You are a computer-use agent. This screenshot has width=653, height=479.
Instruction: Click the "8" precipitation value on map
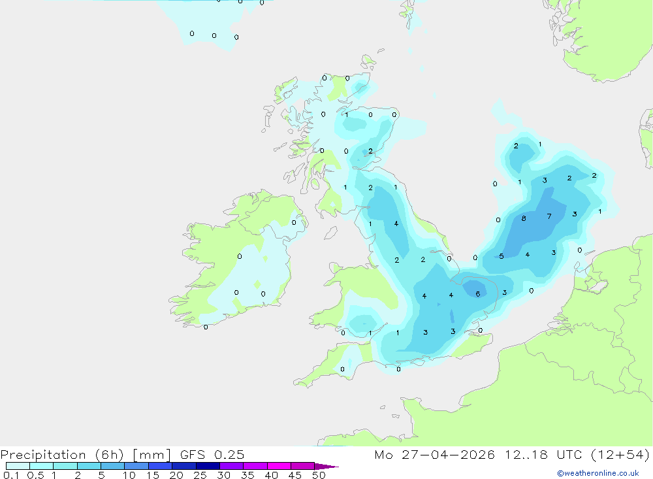[x=524, y=218]
